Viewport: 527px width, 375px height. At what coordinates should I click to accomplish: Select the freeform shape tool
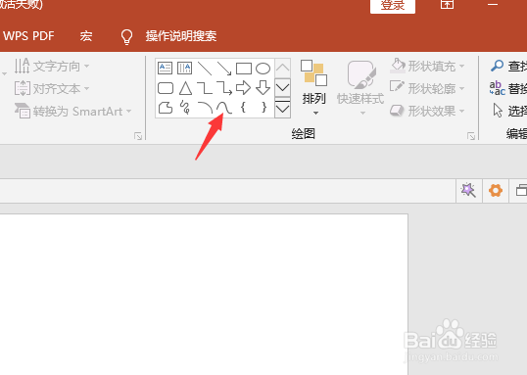pos(166,108)
